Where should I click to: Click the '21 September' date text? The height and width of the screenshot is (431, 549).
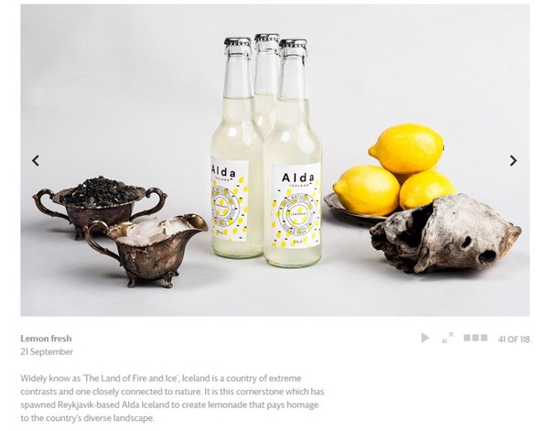pos(47,352)
